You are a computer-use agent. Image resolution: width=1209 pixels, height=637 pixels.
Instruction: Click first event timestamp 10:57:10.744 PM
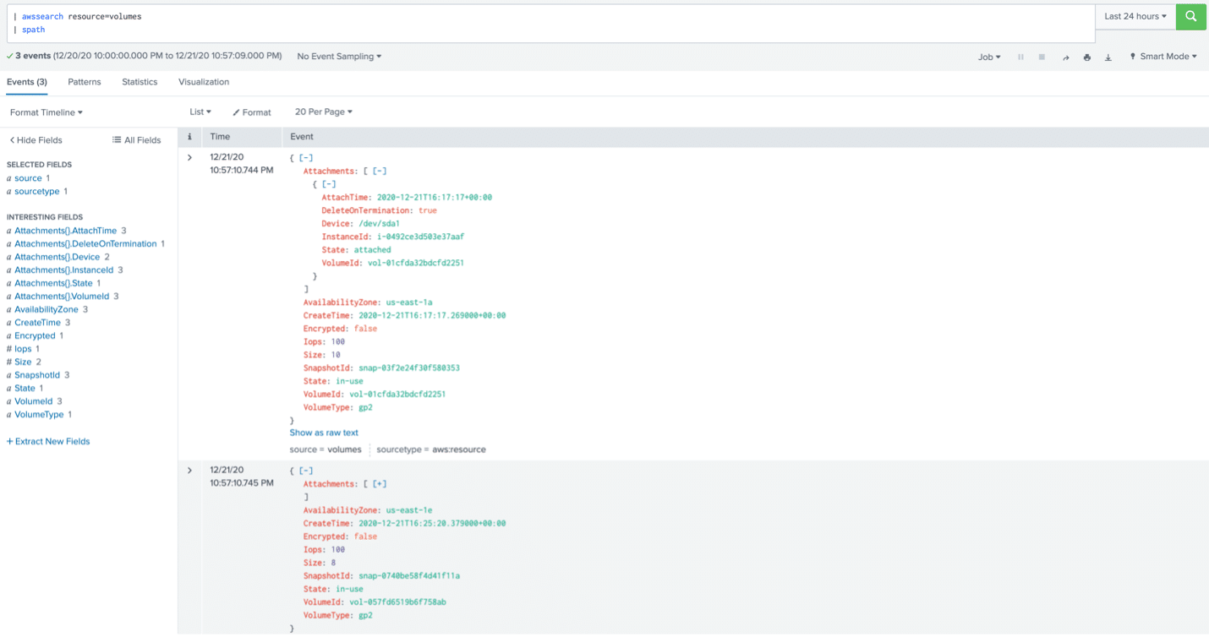242,170
